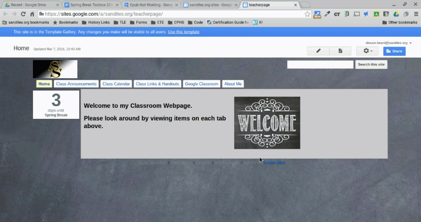Click the site search input field
Viewport: 421px width, 222px height.
(x=320, y=65)
